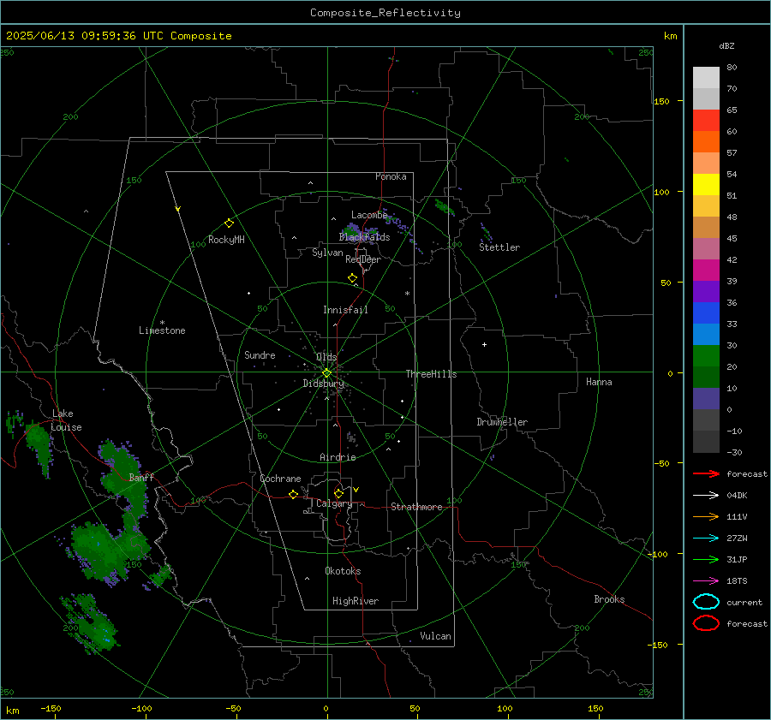Click the radar echo over Blackfalds
Viewport: 771px width, 720px height.
tap(351, 231)
